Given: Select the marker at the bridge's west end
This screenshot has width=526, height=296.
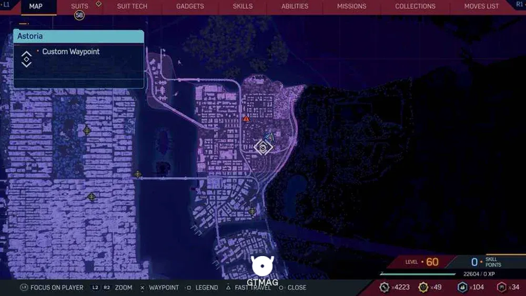Looking at the screenshot, I should 137,175.
